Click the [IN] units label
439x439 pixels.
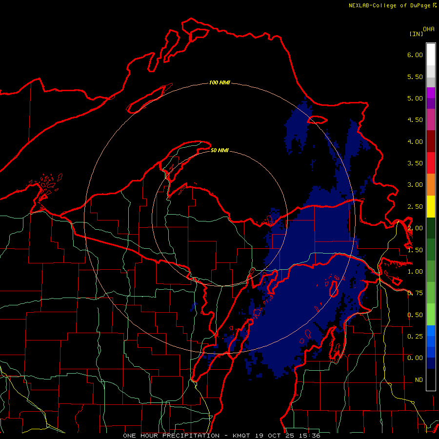(416, 34)
